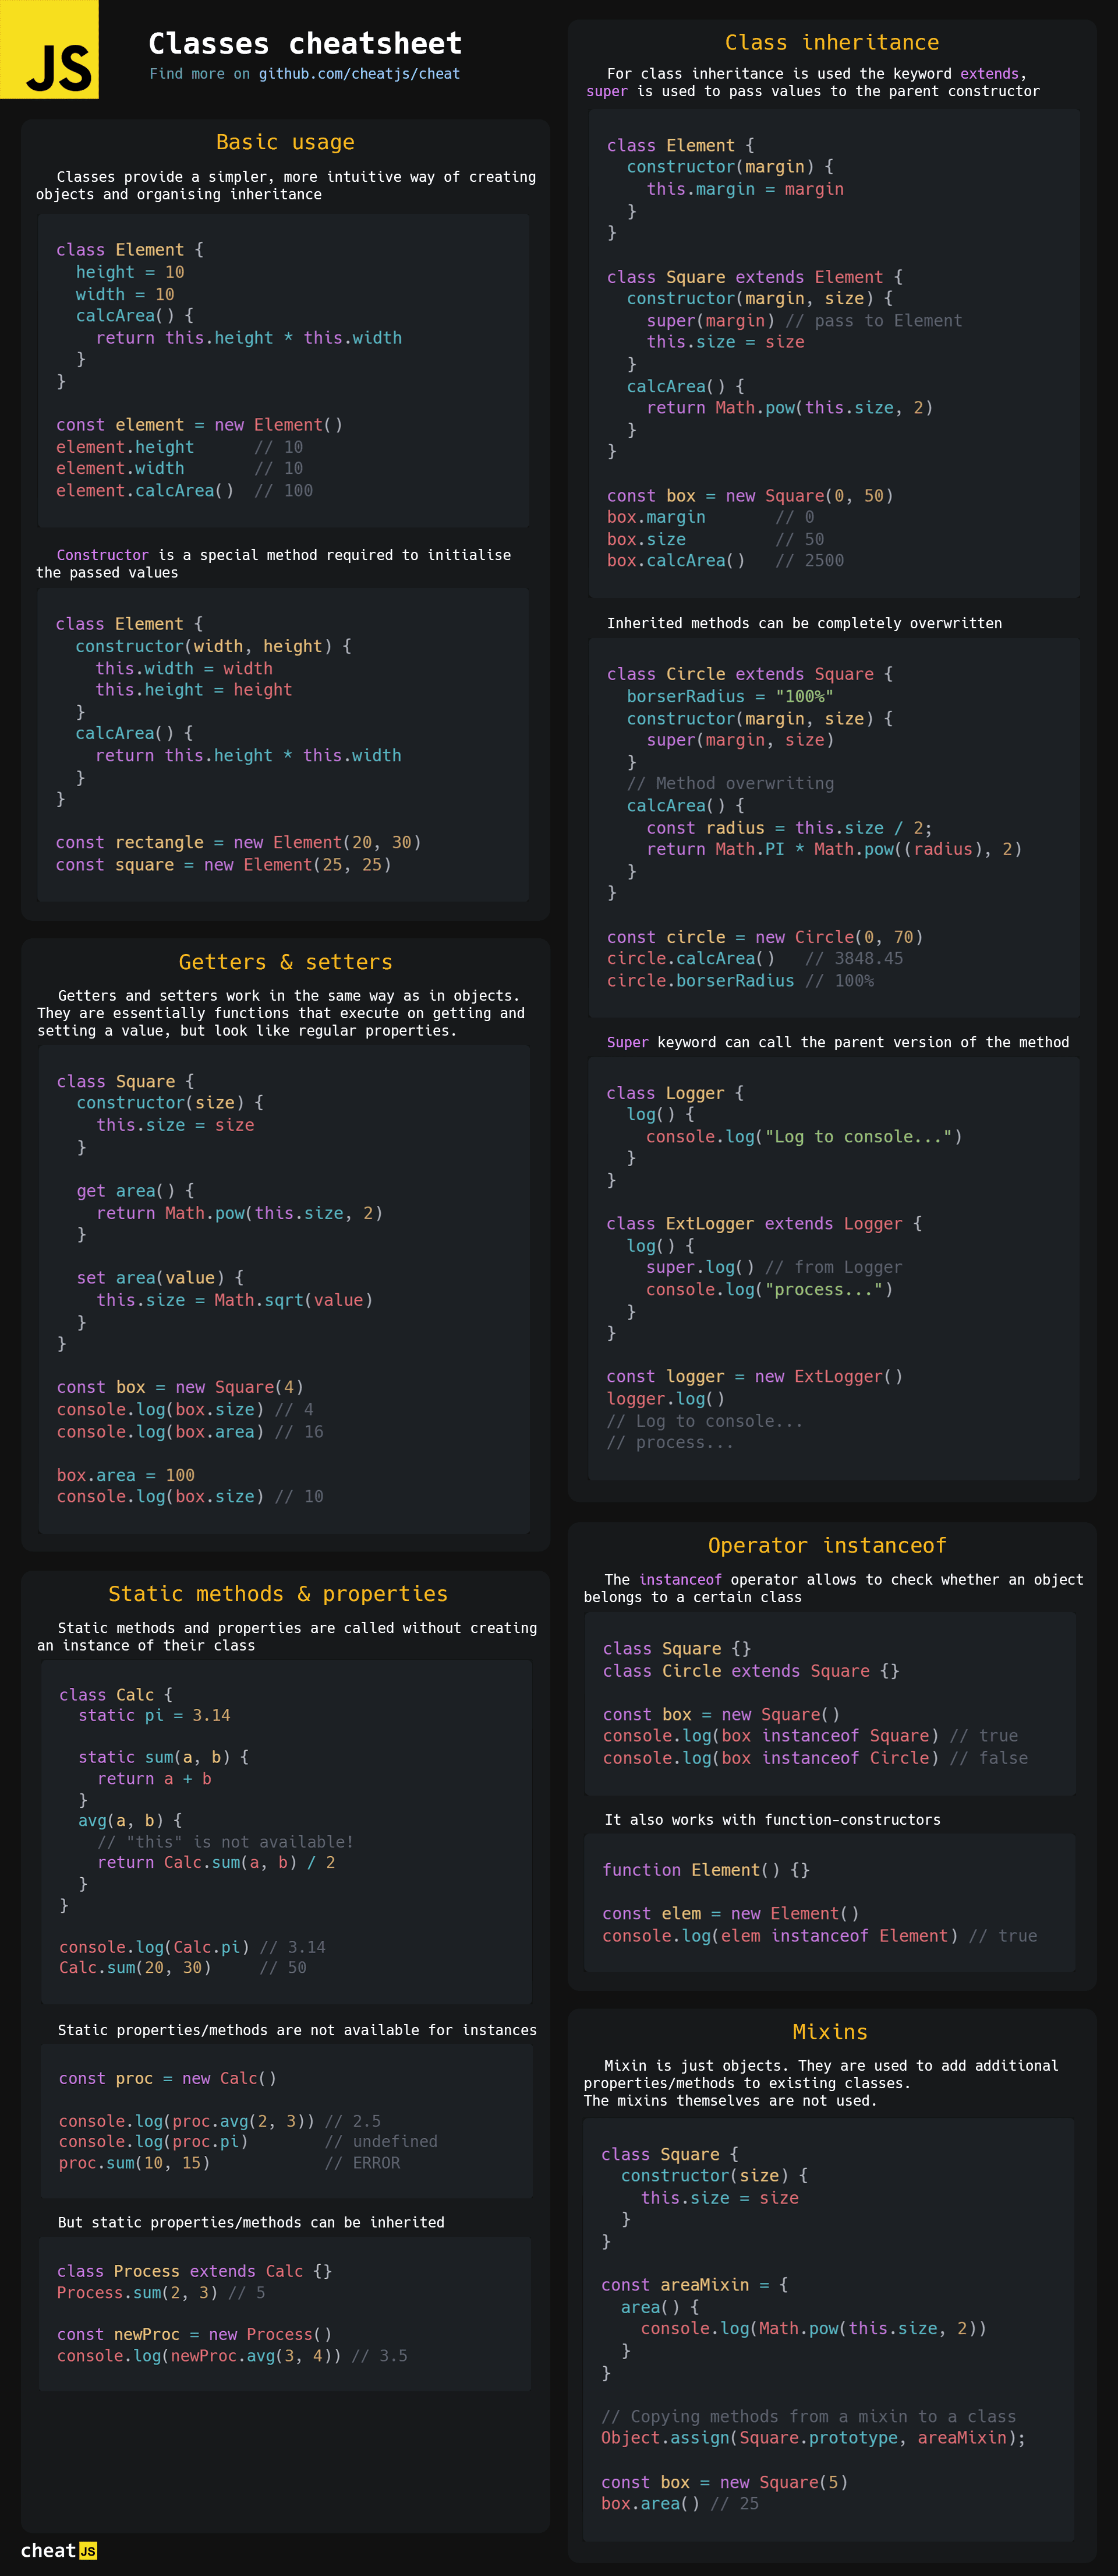Click the static pi = 3.14 line
The height and width of the screenshot is (2576, 1118).
[x=154, y=1715]
